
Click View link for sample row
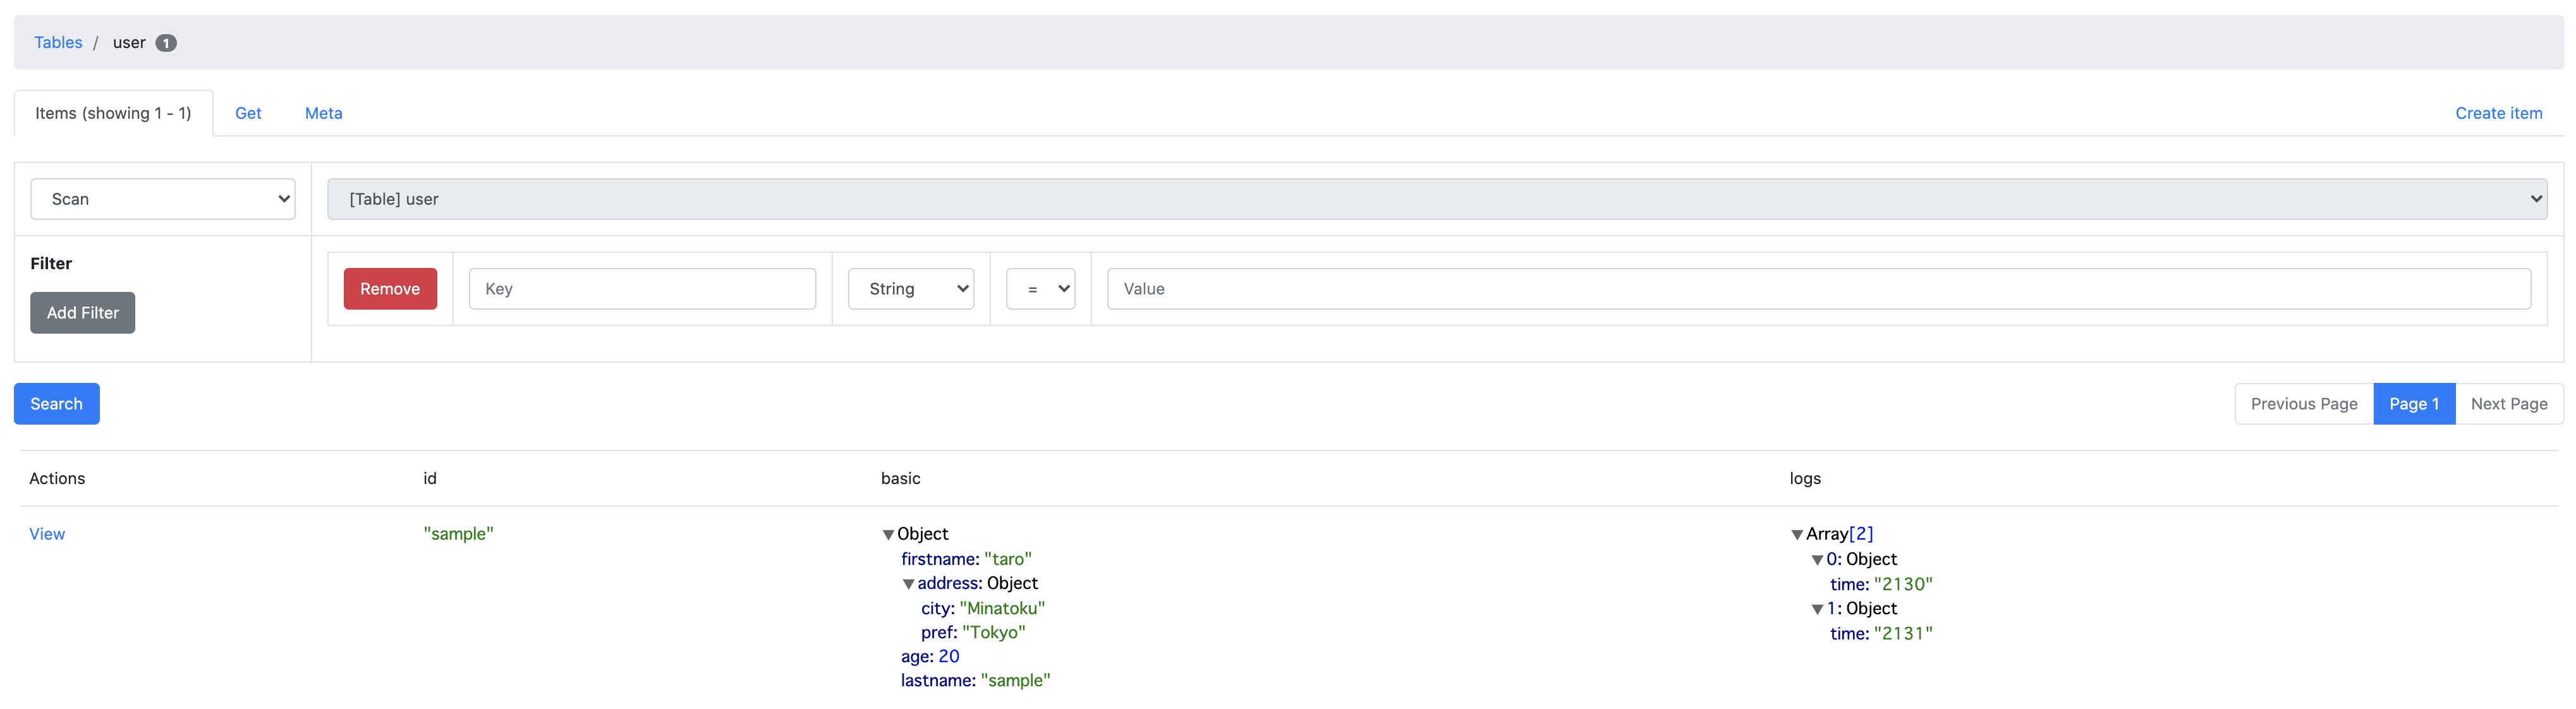pos(47,534)
